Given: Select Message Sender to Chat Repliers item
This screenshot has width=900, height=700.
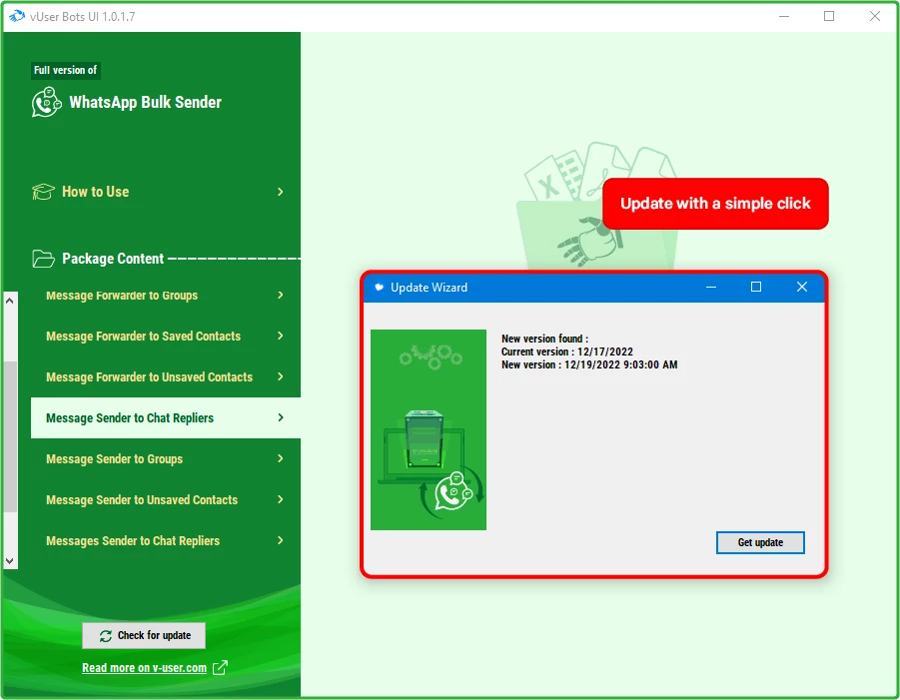Looking at the screenshot, I should (x=165, y=417).
